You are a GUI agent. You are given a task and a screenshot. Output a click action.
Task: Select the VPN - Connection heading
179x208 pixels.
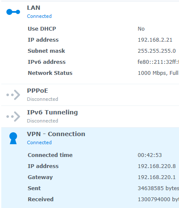pos(56,134)
